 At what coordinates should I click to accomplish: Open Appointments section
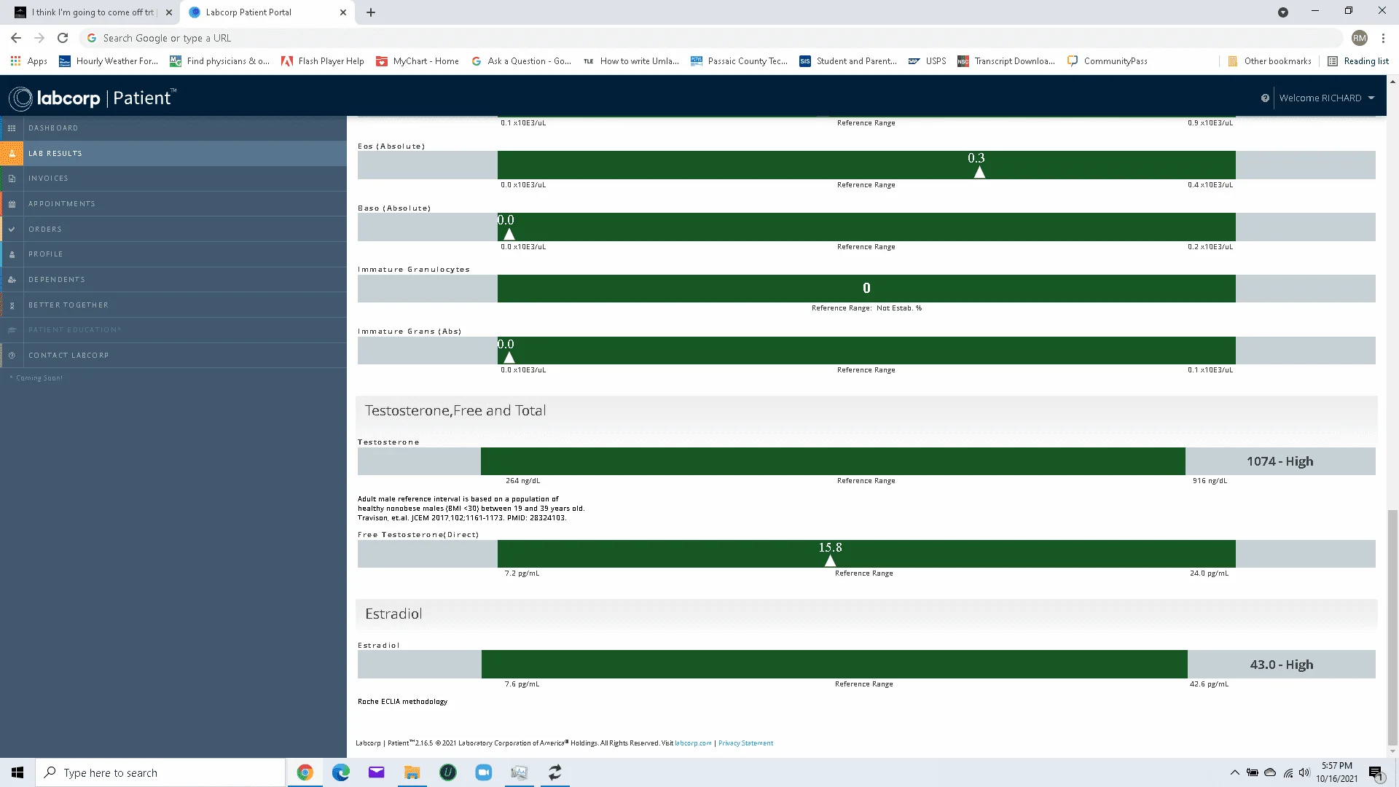61,203
